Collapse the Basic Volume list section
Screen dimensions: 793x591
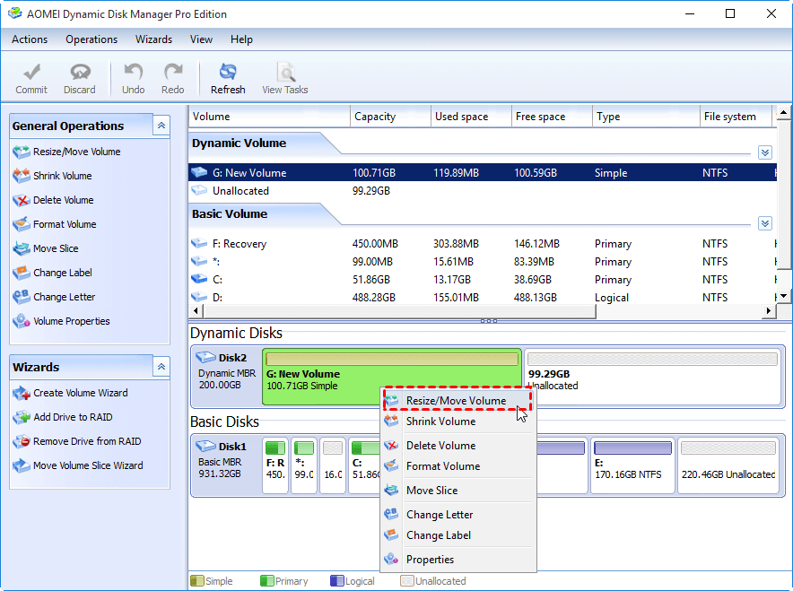point(764,223)
